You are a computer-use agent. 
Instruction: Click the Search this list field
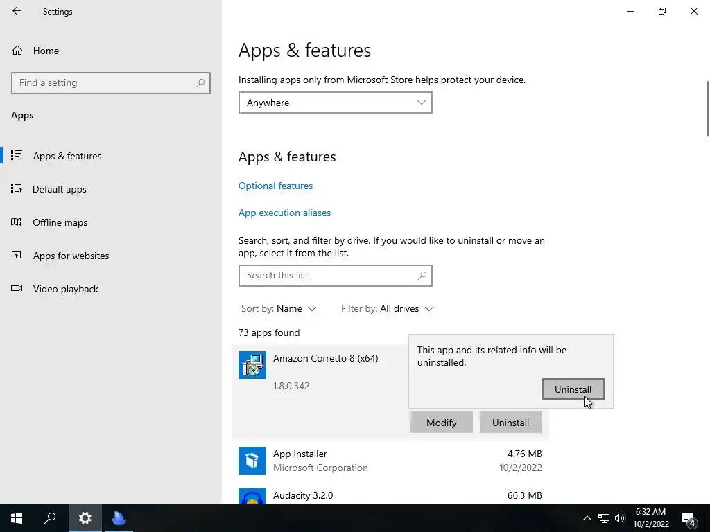pos(335,276)
